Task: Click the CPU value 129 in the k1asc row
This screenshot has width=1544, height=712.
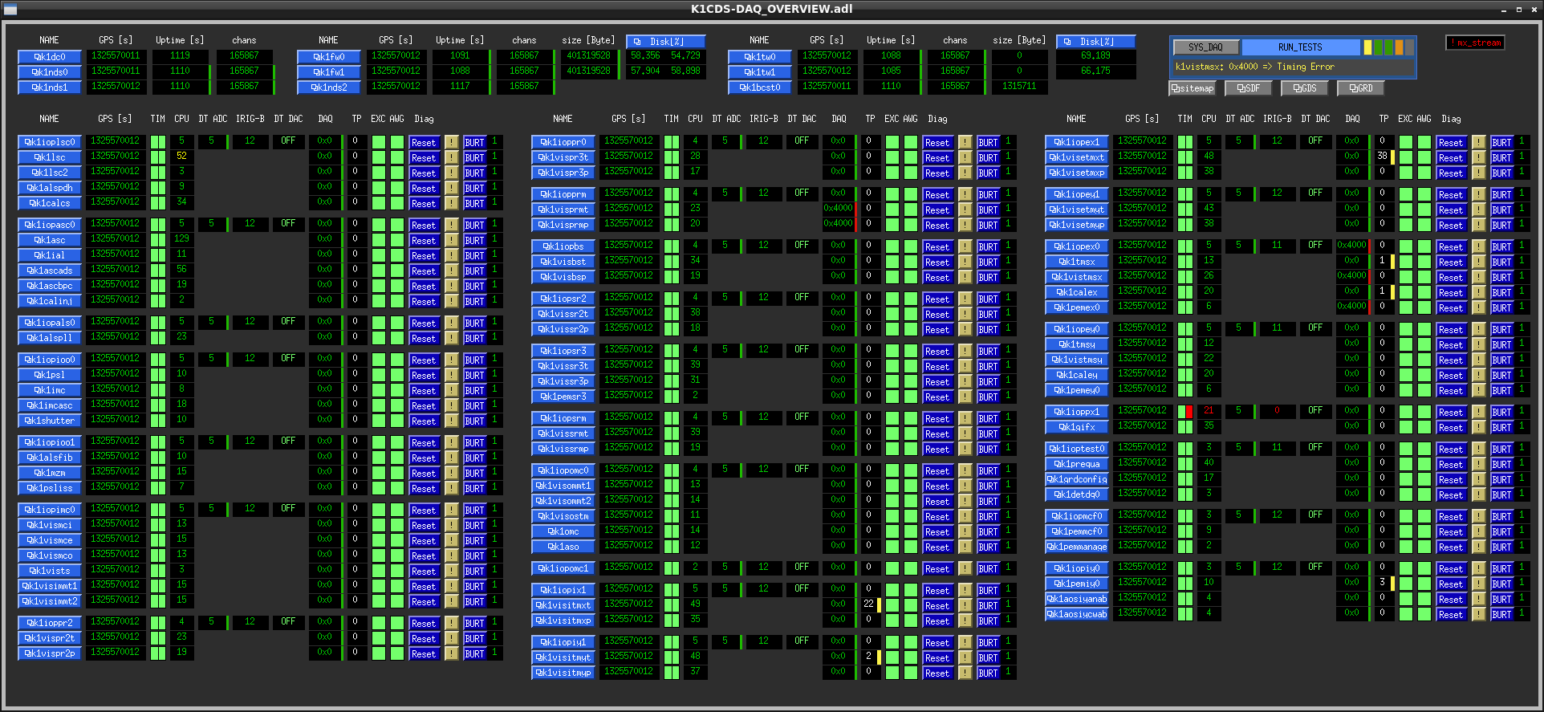Action: click(x=181, y=239)
